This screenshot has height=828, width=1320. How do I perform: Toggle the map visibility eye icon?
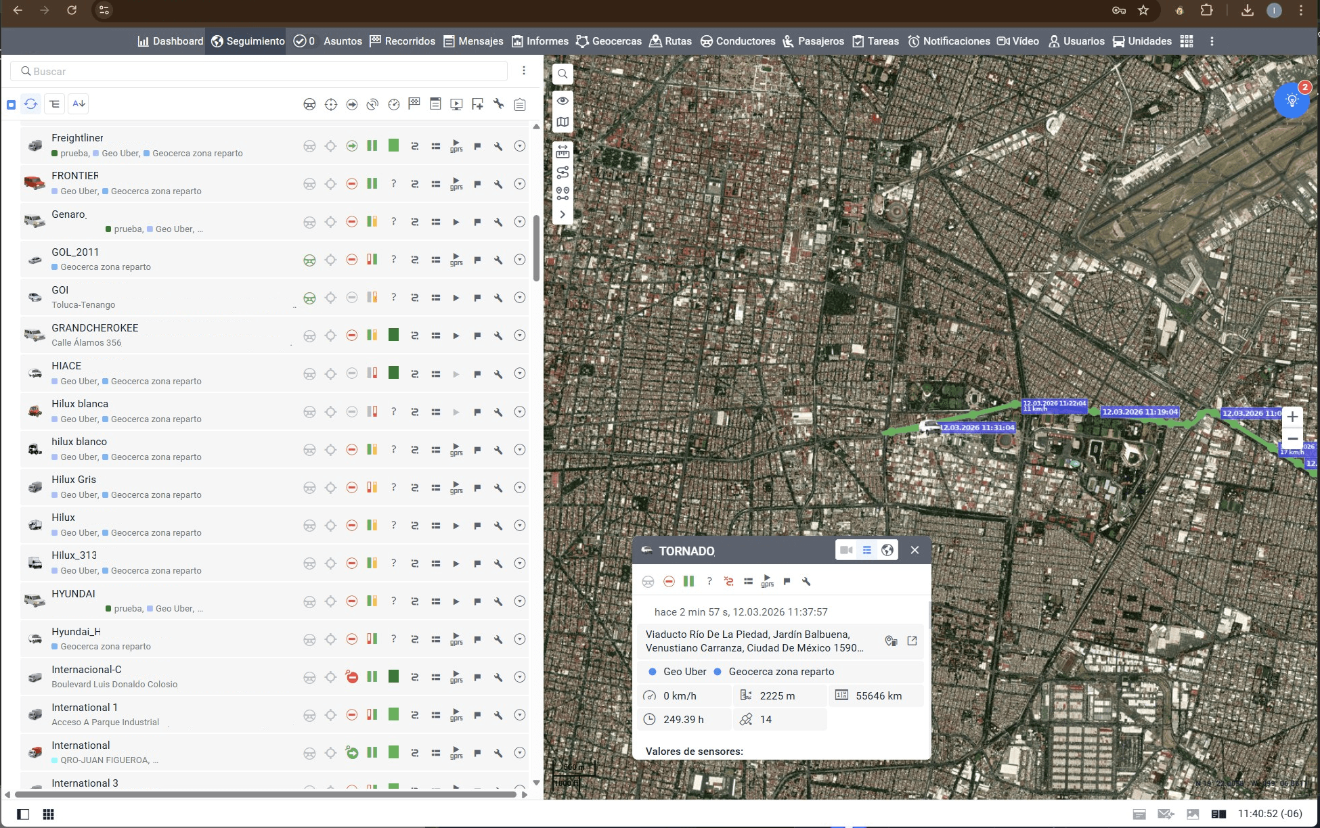point(563,101)
